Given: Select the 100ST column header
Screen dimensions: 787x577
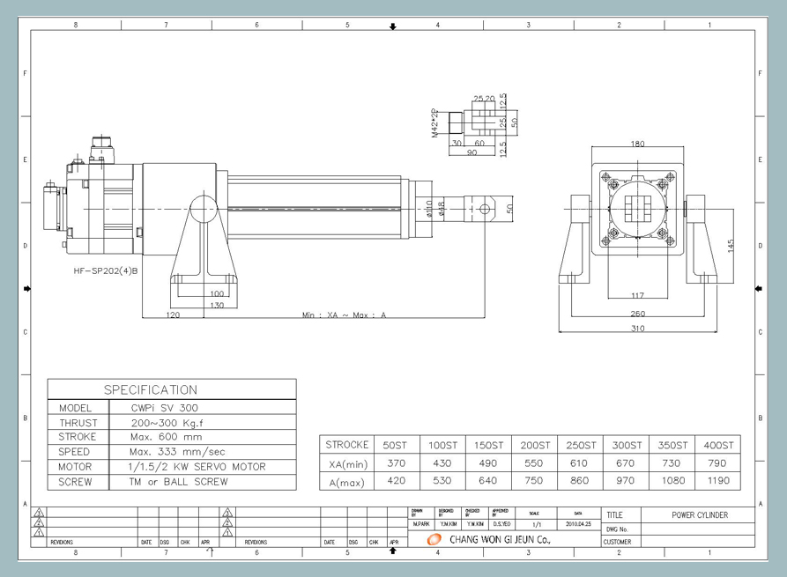Looking at the screenshot, I should pos(442,445).
